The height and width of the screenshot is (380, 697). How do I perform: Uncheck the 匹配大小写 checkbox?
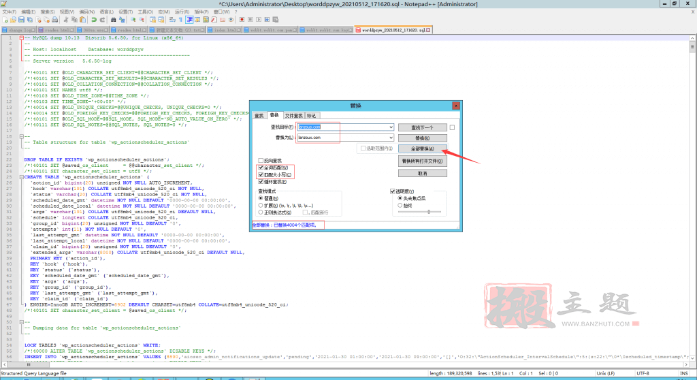[261, 174]
